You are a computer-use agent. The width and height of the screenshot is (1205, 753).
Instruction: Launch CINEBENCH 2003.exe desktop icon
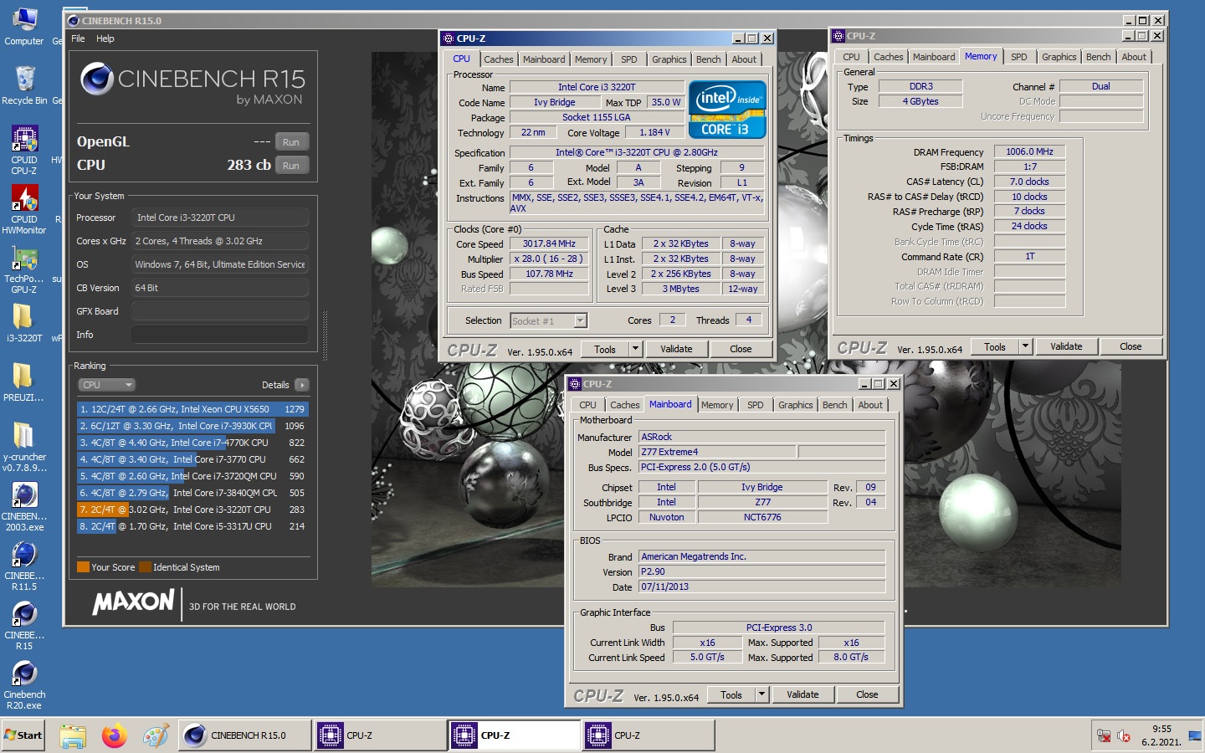(24, 506)
